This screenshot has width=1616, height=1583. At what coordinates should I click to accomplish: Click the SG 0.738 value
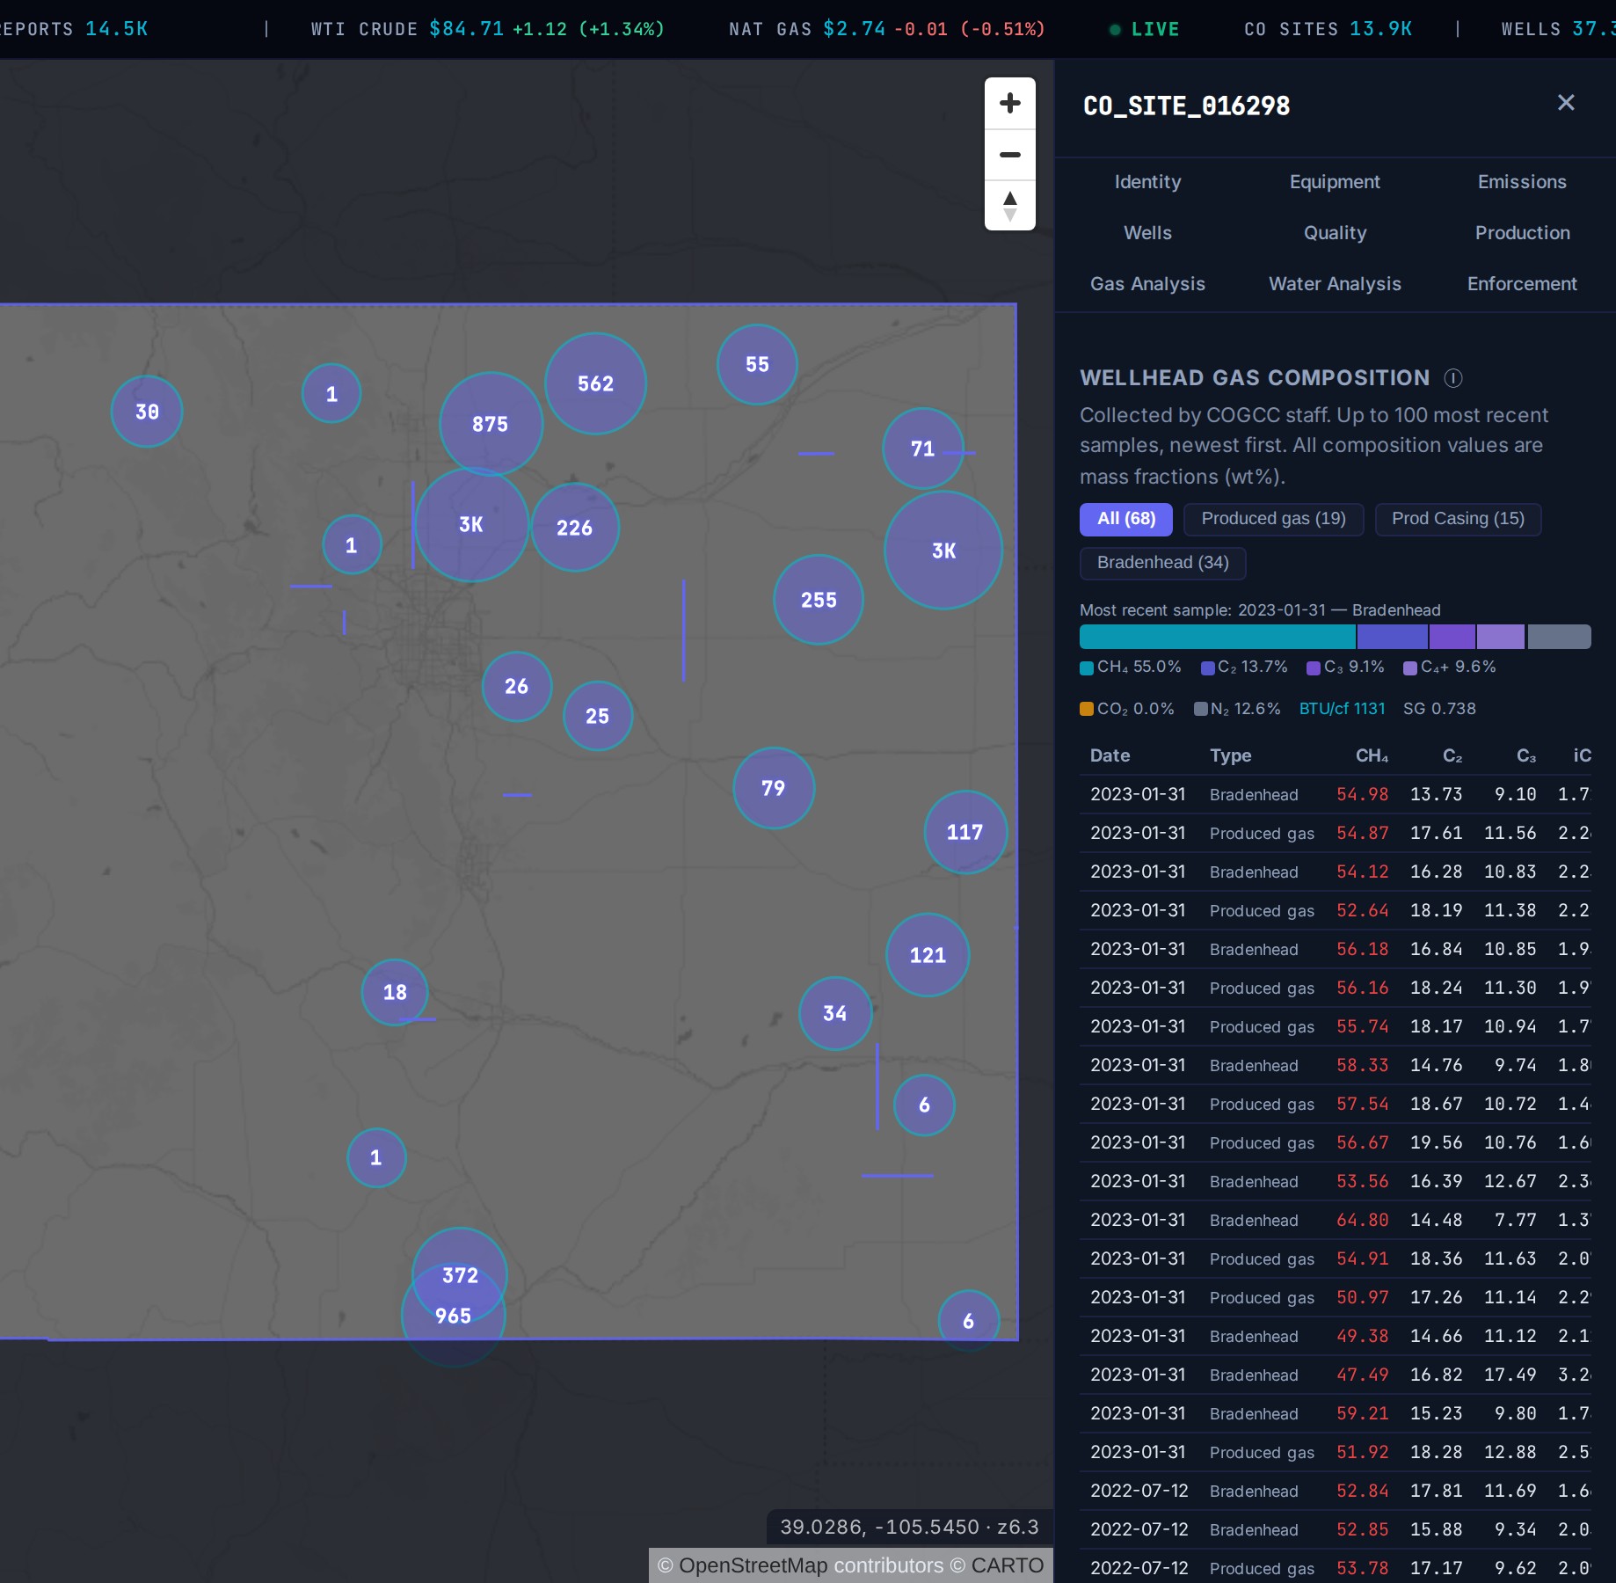point(1439,709)
